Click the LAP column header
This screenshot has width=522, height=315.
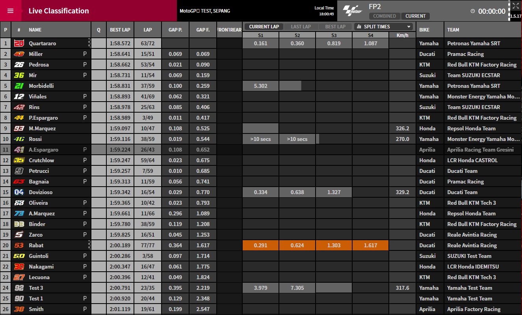(148, 30)
